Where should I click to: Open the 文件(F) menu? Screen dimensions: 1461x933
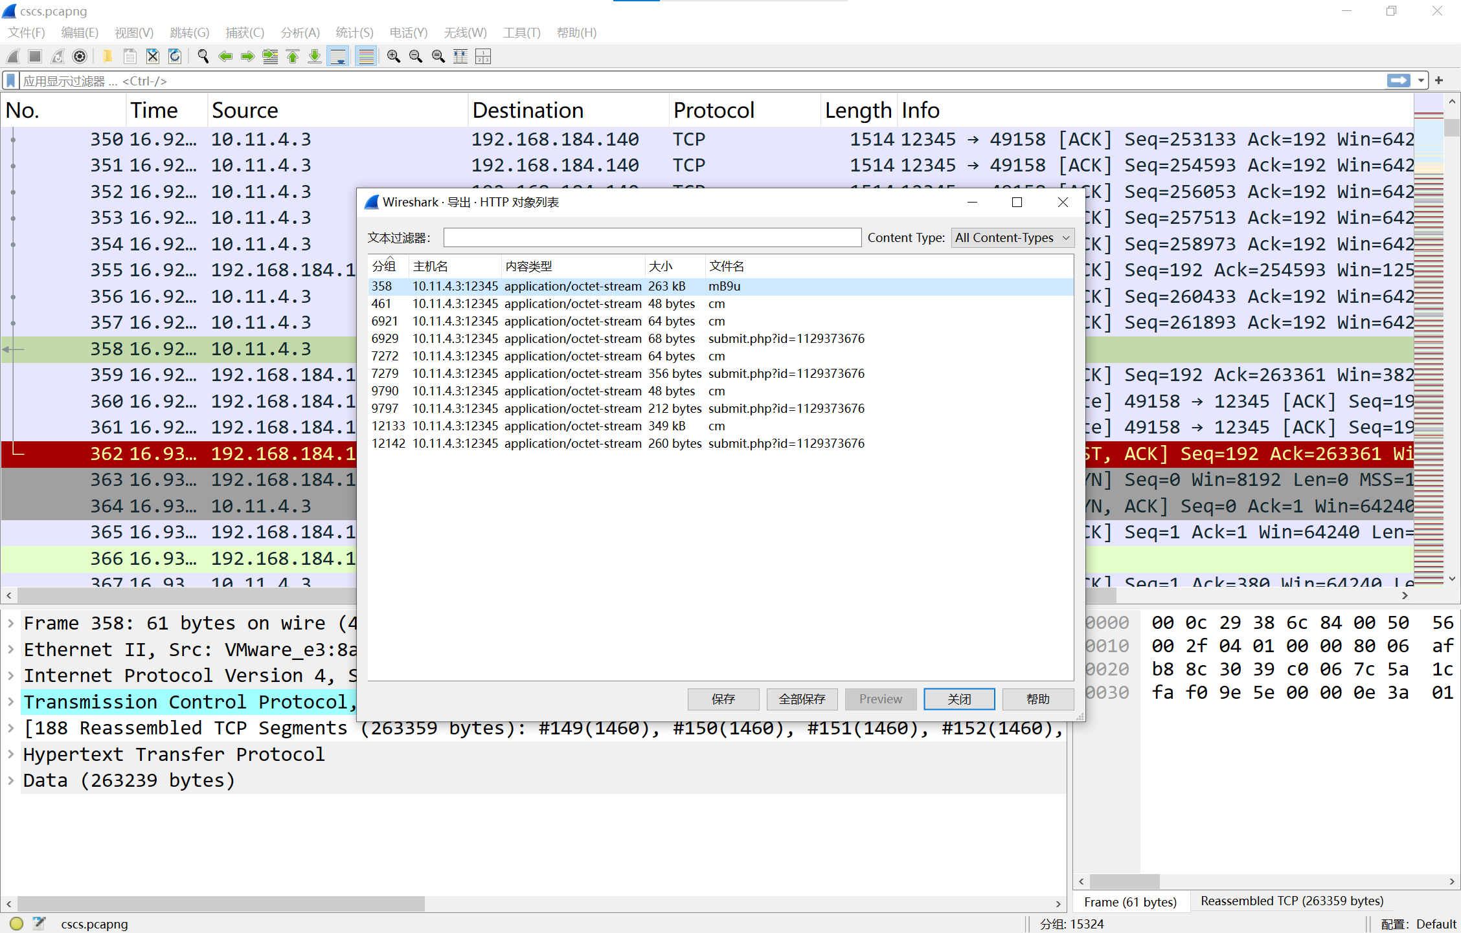click(x=27, y=33)
